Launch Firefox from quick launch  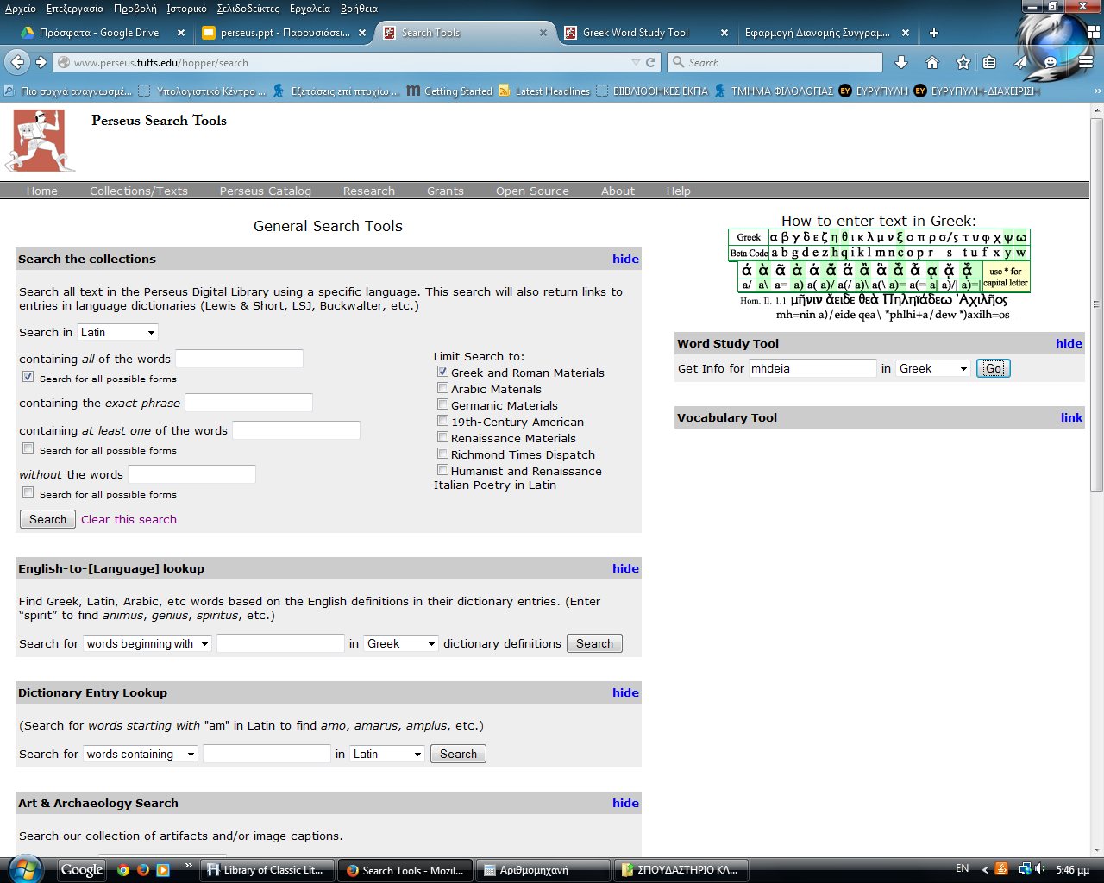(x=143, y=870)
